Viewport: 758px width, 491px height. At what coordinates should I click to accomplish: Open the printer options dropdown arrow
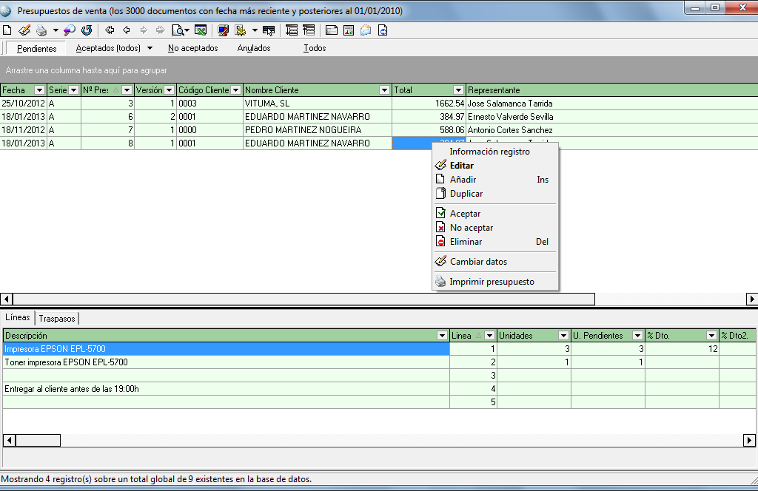(x=56, y=30)
